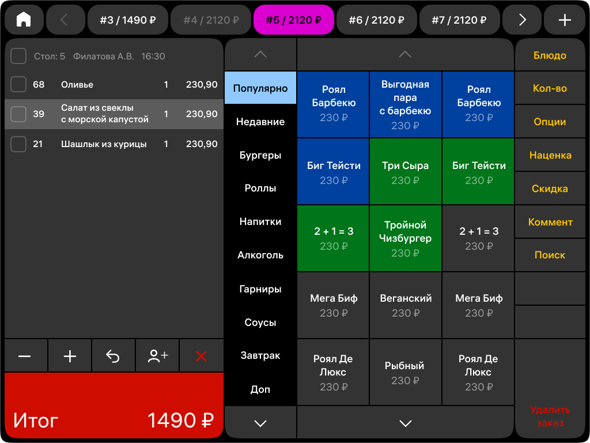Screen dimensions: 590x443
Task: Check the checkbox next to Оливье
Action: click(18, 84)
